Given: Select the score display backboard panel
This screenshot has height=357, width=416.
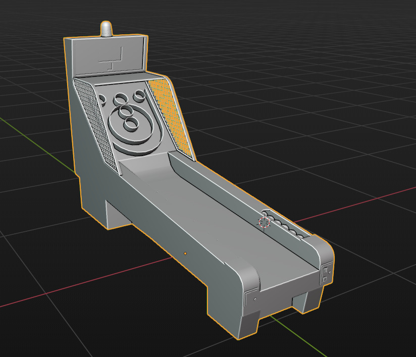Looking at the screenshot, I should (x=109, y=57).
